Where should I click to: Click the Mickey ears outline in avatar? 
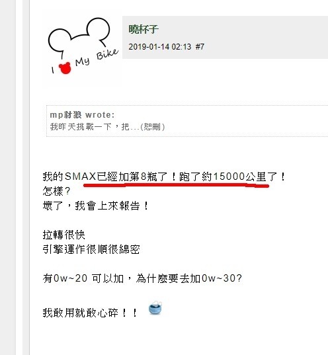coord(79,35)
